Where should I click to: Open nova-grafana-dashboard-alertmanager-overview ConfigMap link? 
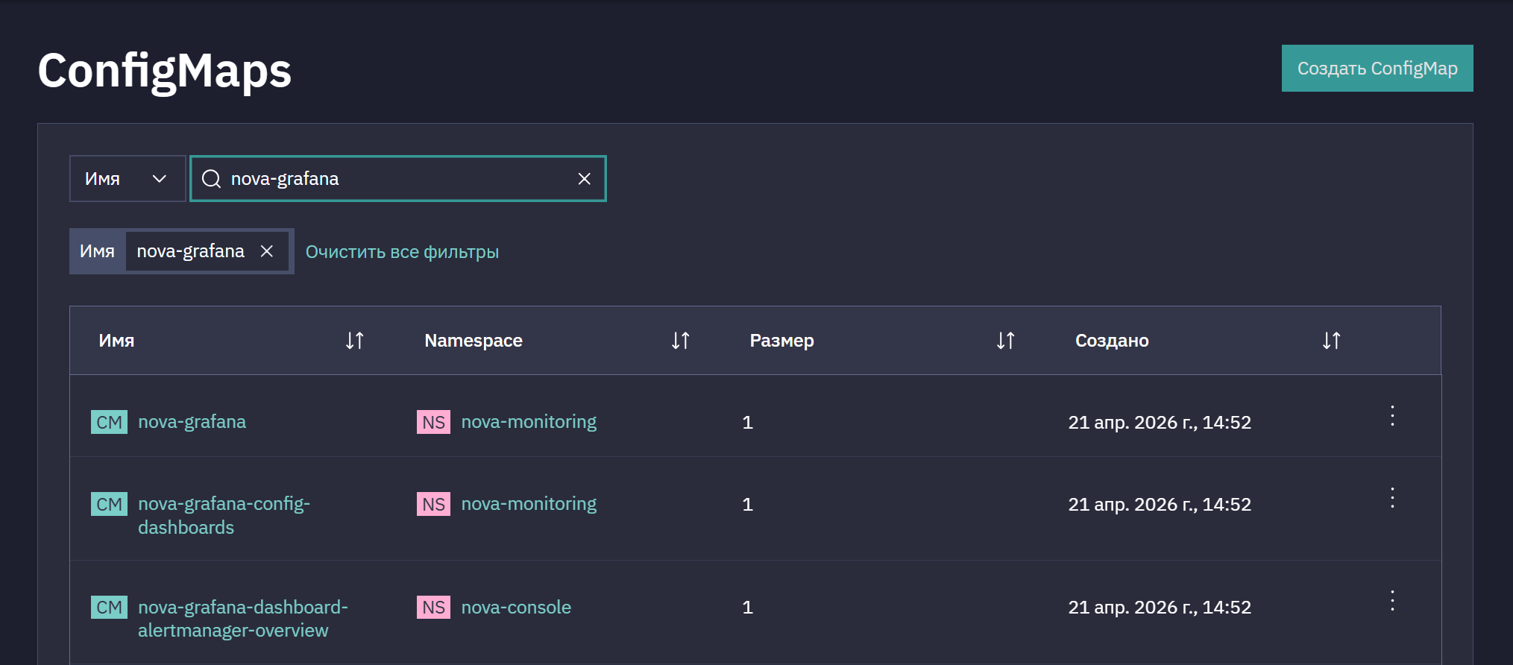(x=243, y=619)
